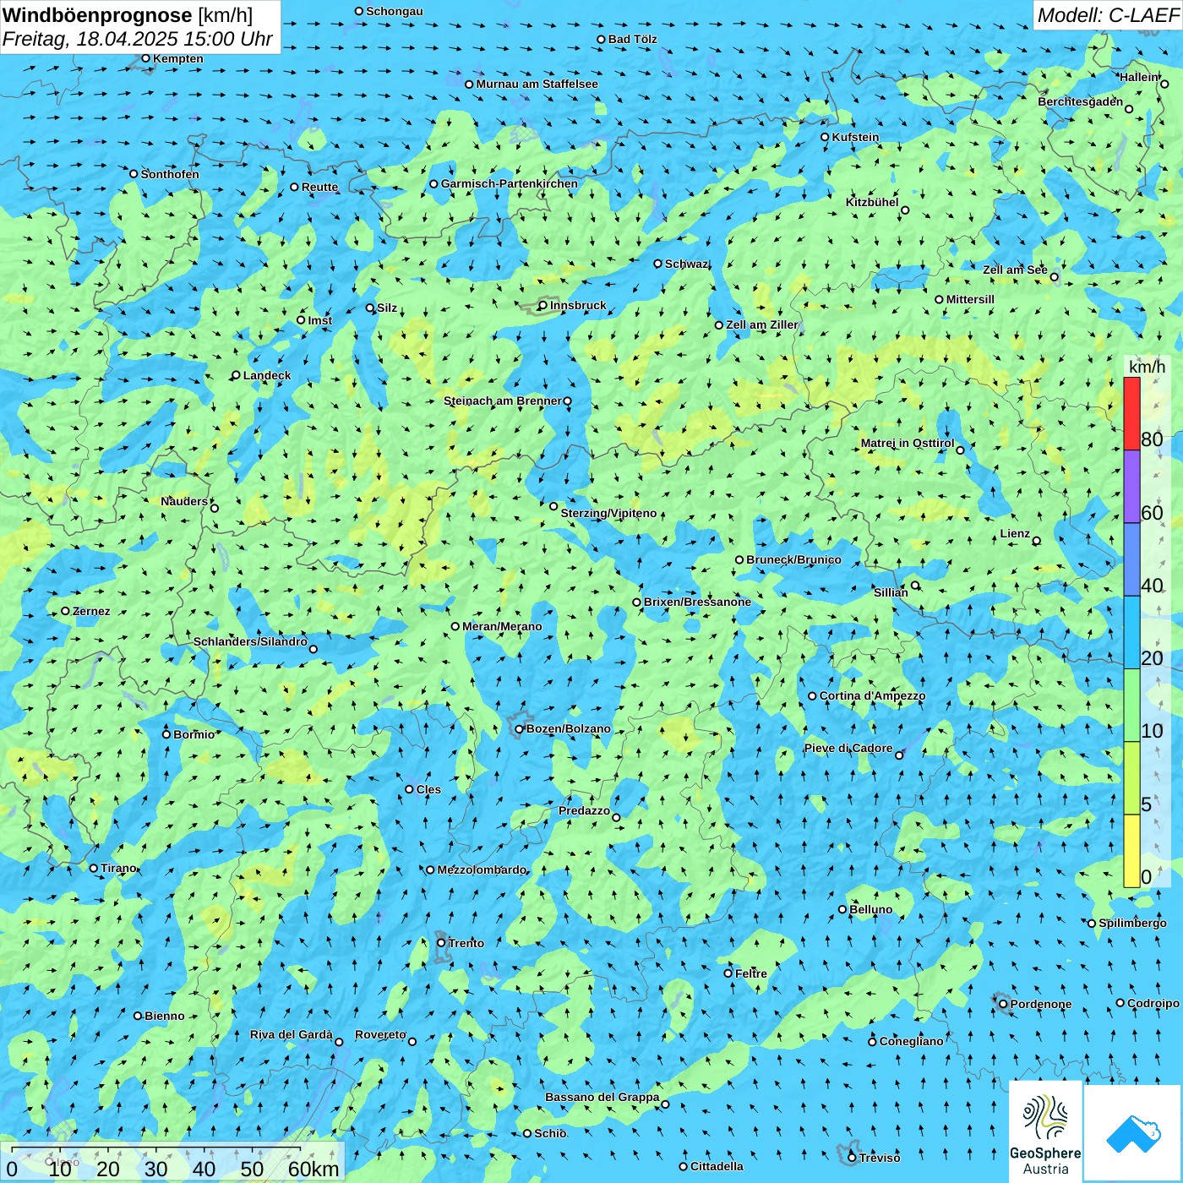
Task: Click the Innsbruck city marker
Action: tap(543, 306)
